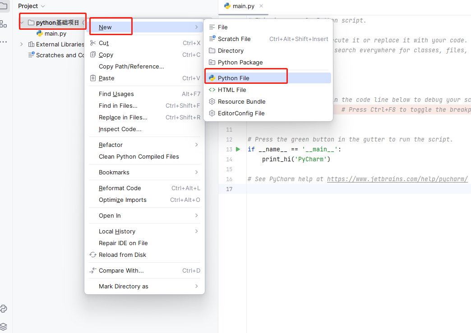
Task: Choose Python Package in the New submenu
Action: 268,62
